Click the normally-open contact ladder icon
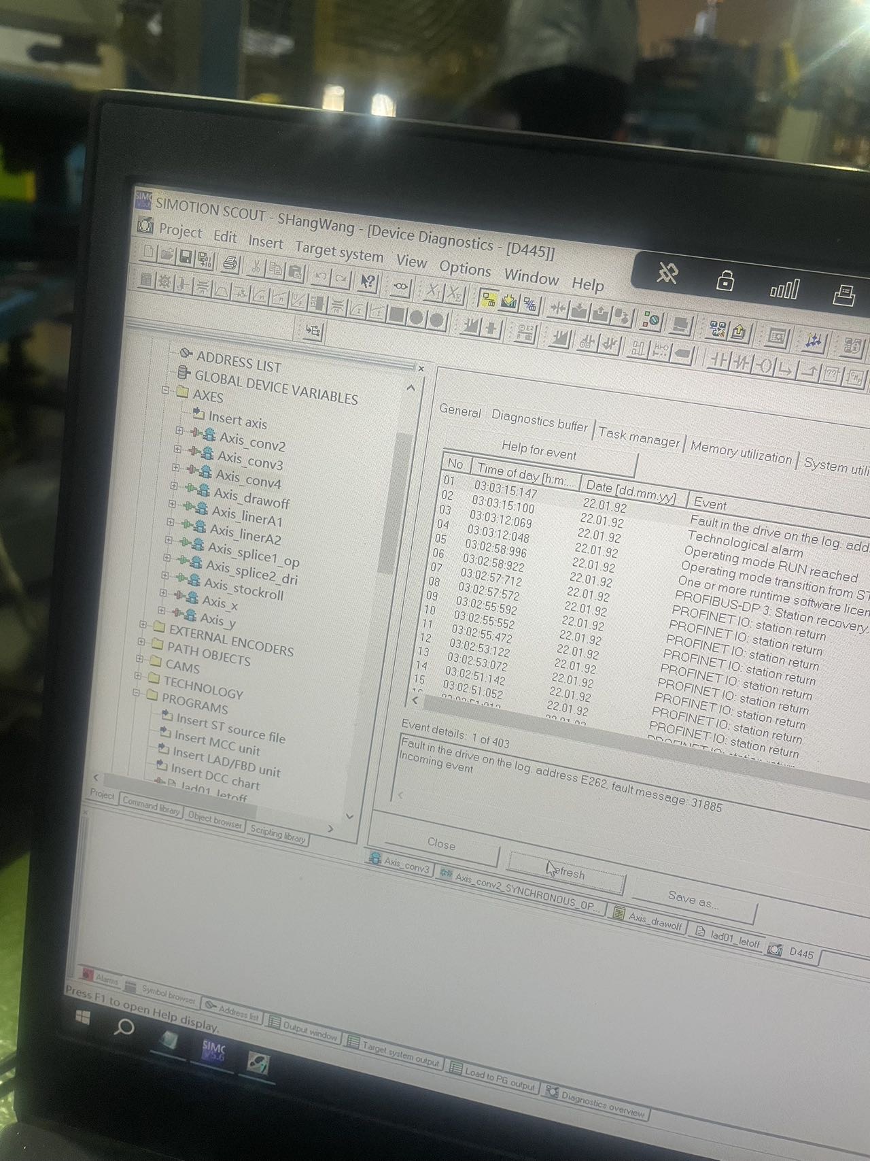The height and width of the screenshot is (1161, 870). (x=718, y=360)
